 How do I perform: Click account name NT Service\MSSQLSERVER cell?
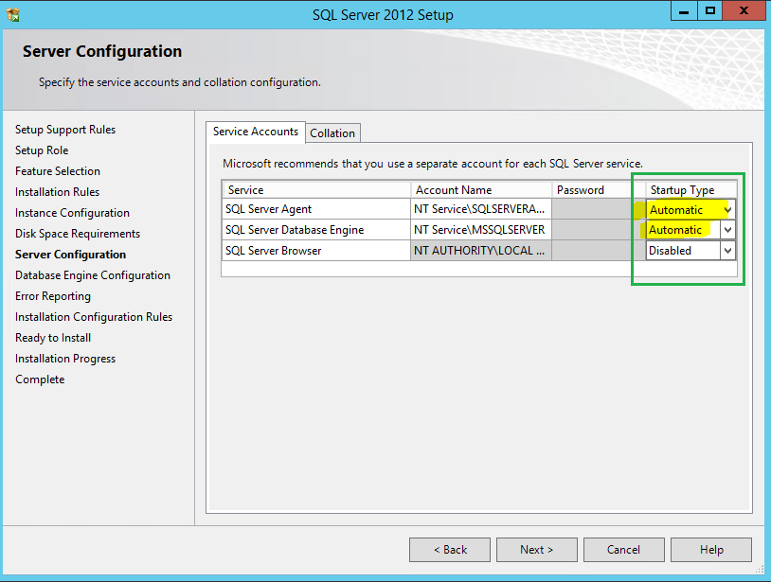(x=481, y=230)
